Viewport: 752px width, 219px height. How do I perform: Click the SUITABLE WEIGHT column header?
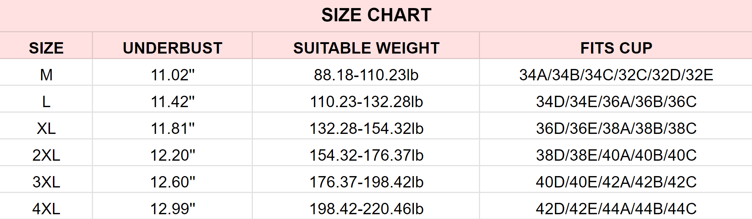366,48
